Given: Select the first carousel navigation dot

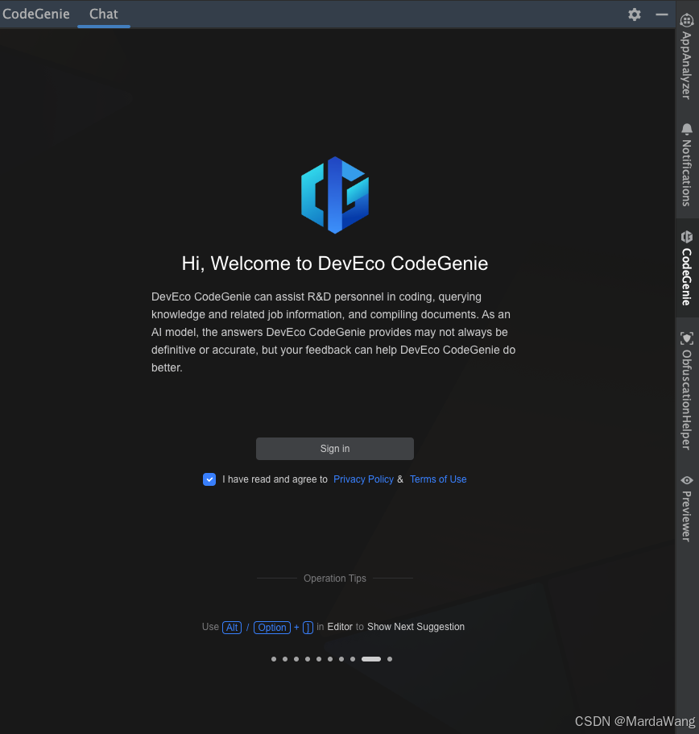Looking at the screenshot, I should (274, 658).
